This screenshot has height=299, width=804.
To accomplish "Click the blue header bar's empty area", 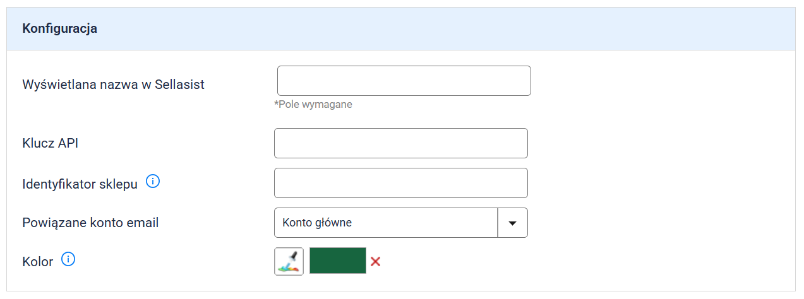I will pos(442,28).
